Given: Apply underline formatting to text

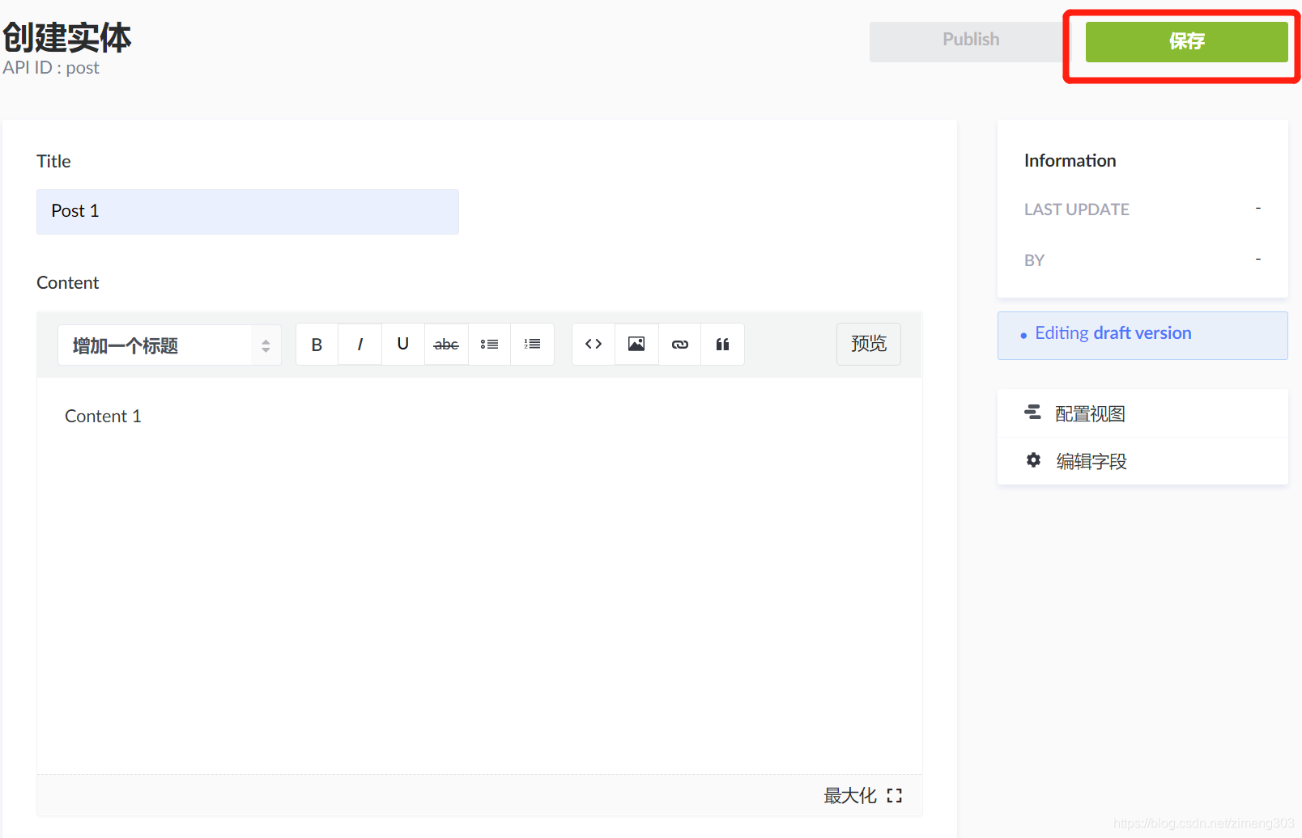Looking at the screenshot, I should (403, 345).
